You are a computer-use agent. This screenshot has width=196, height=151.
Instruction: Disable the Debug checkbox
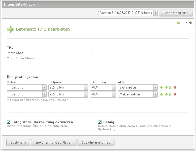pos(100,122)
